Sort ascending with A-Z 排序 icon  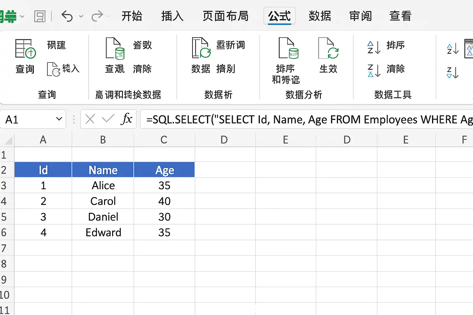374,47
